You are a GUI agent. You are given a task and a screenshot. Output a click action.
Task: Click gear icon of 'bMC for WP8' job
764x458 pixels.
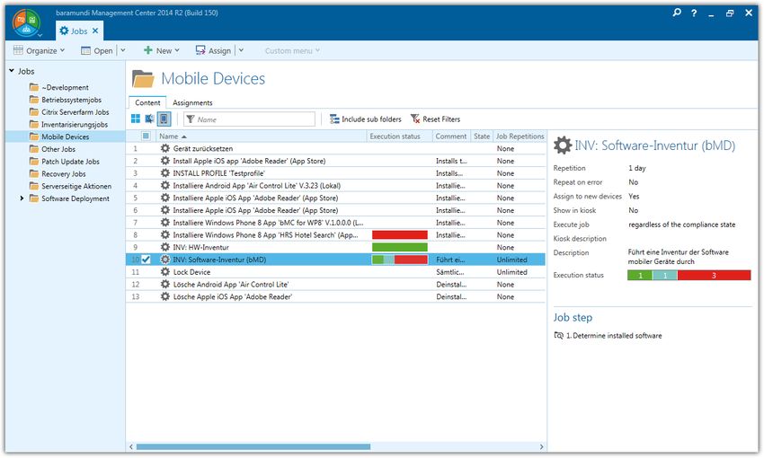165,223
